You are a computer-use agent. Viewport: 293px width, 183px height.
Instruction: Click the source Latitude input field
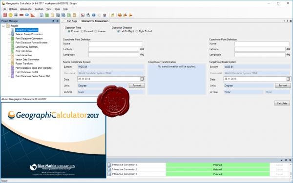pos(114,49)
